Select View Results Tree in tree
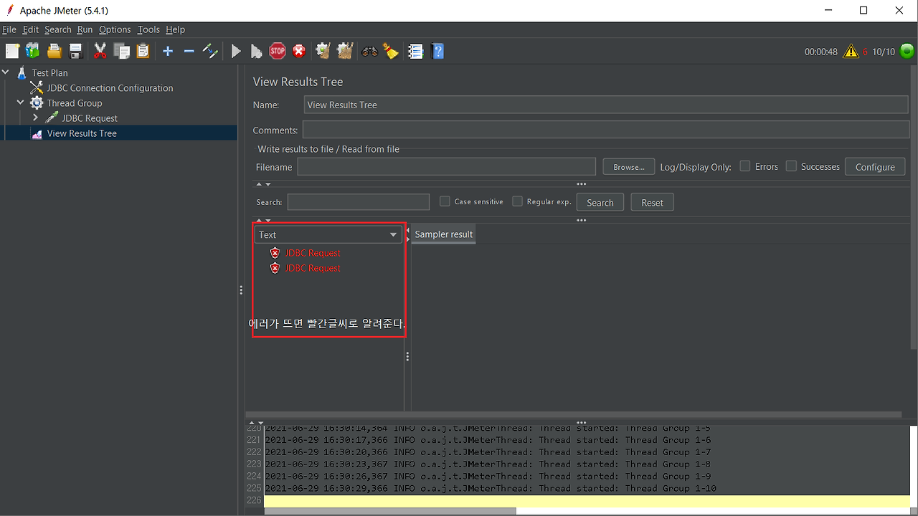Viewport: 918px width, 516px height. 82,133
